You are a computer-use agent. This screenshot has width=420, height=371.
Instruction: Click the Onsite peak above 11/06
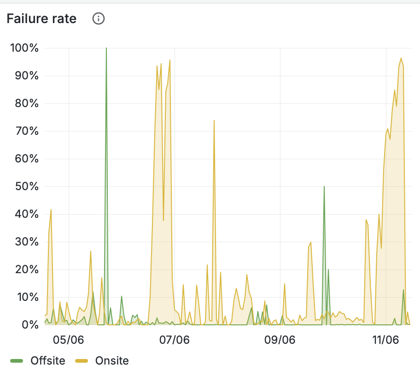pyautogui.click(x=401, y=59)
